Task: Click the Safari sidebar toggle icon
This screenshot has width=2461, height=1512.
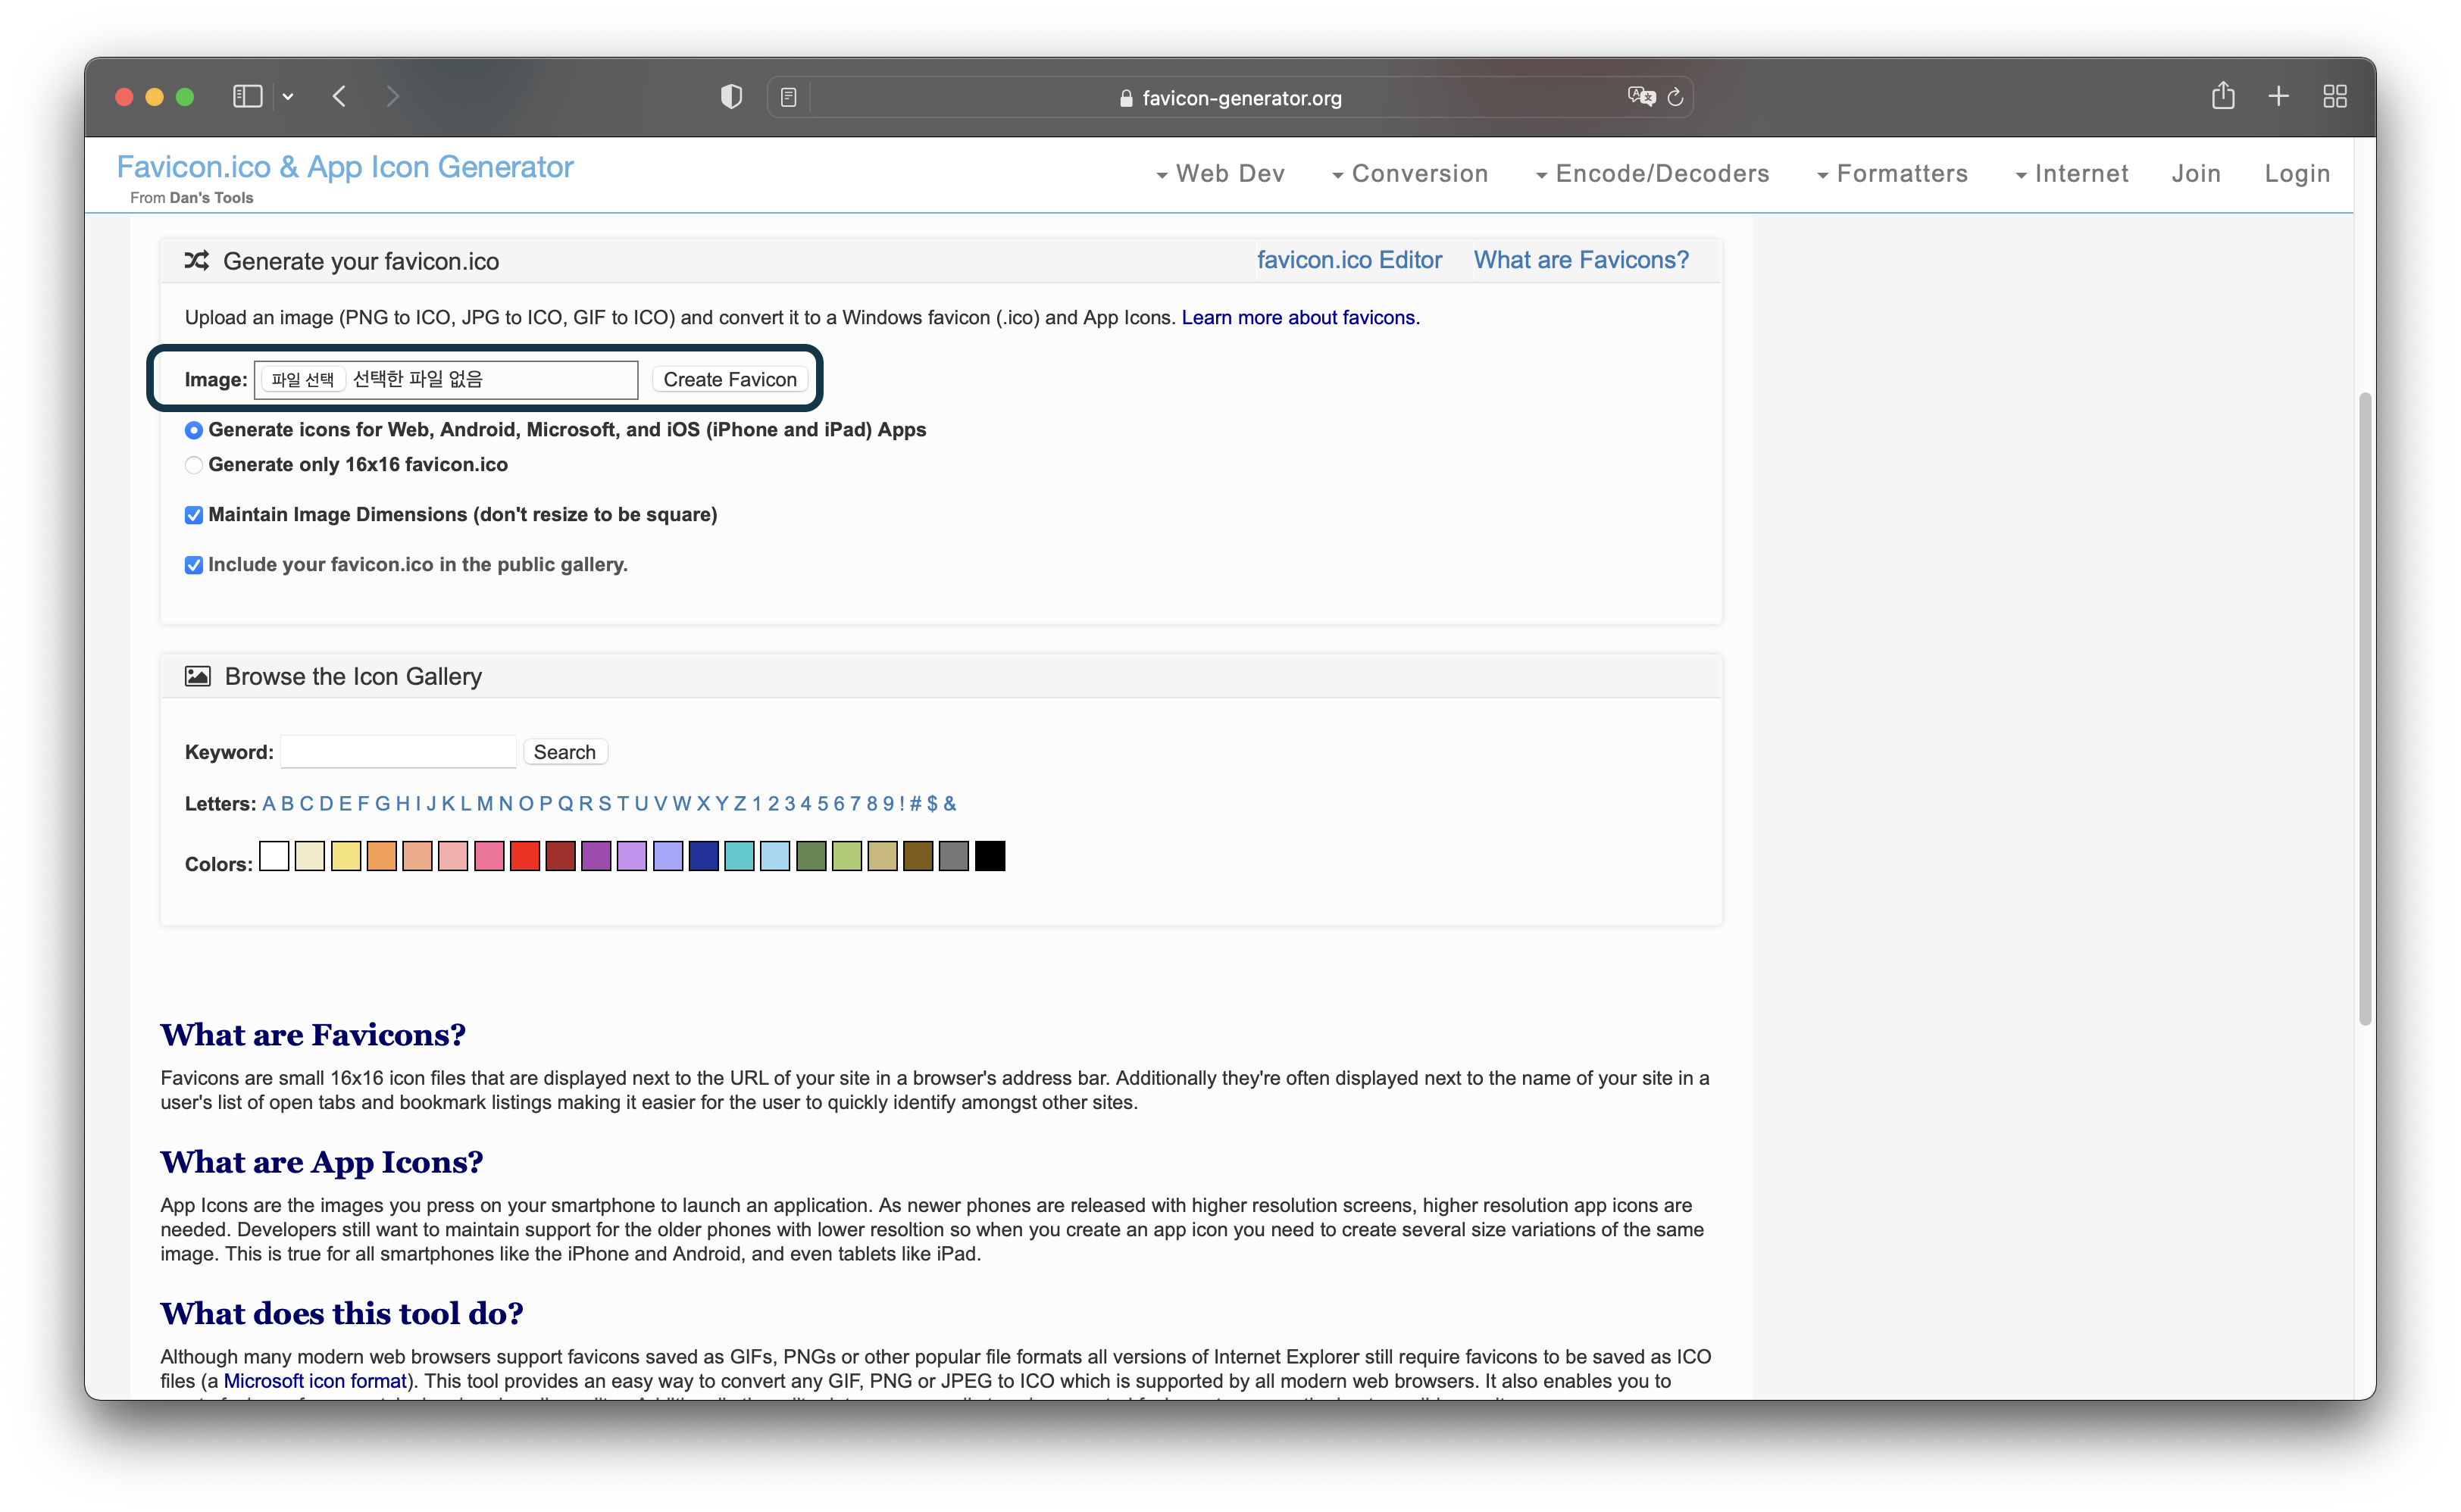Action: pyautogui.click(x=247, y=97)
